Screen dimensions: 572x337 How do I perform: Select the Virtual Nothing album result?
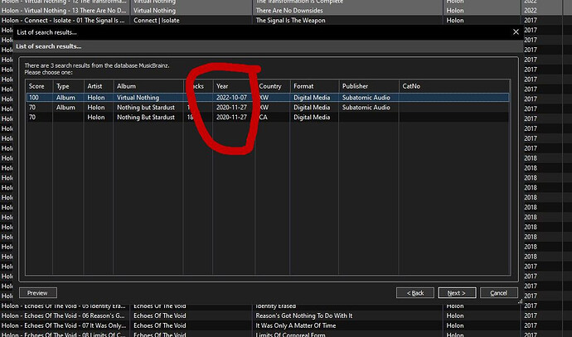(268, 98)
